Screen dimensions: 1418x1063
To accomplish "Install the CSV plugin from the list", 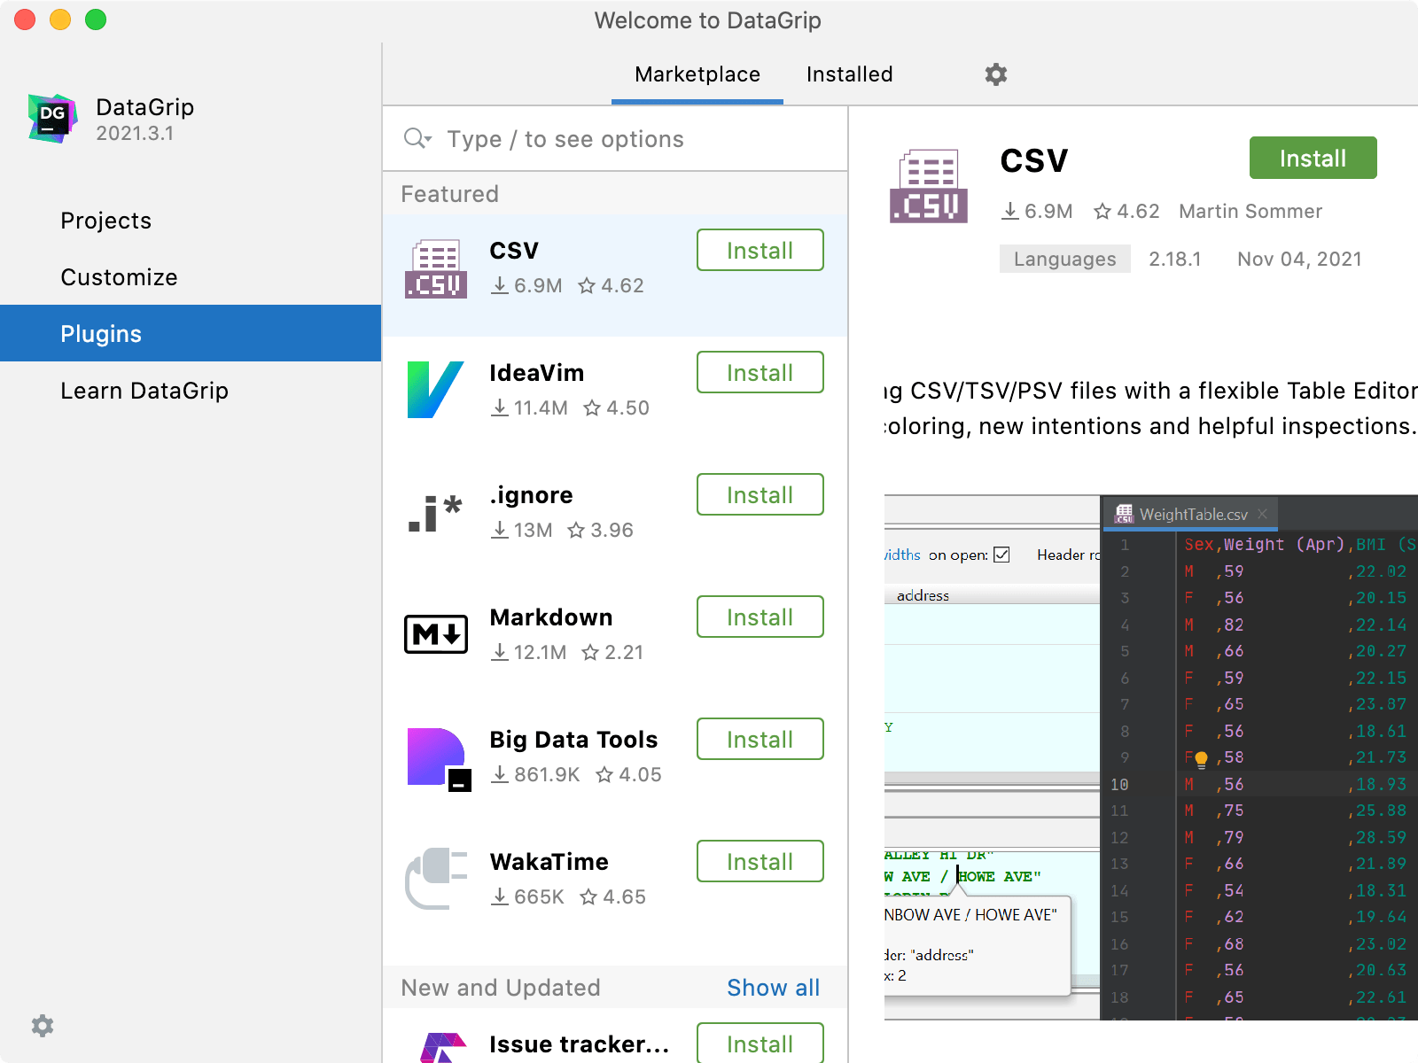I will tap(760, 251).
